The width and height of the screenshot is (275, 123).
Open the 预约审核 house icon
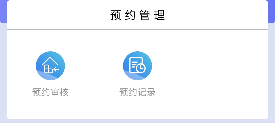50,66
